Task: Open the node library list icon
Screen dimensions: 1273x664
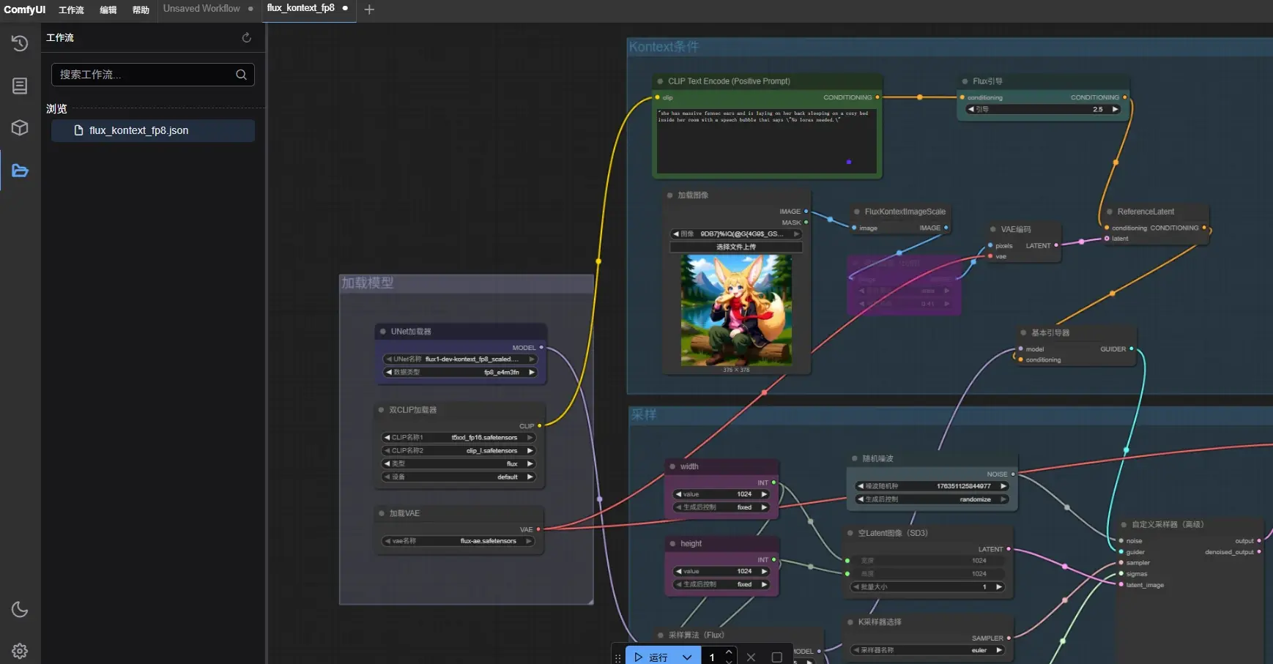Action: (x=20, y=86)
